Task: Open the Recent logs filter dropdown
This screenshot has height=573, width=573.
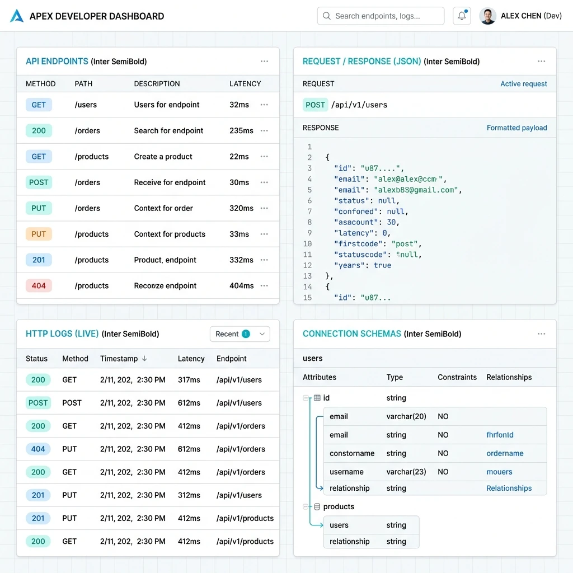Action: (x=239, y=334)
